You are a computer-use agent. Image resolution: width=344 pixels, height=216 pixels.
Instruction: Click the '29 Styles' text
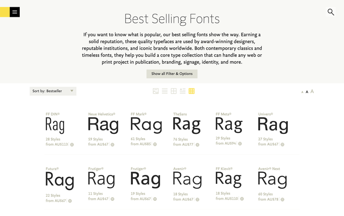click(x=223, y=138)
